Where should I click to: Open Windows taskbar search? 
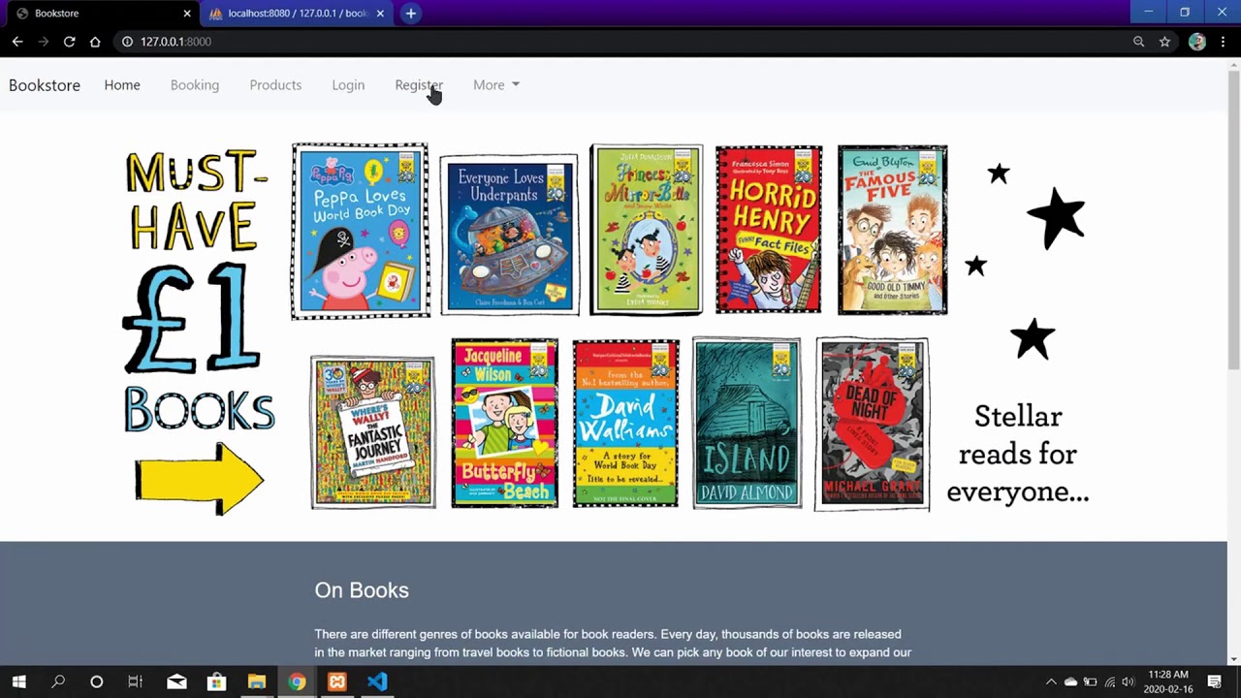(x=58, y=682)
